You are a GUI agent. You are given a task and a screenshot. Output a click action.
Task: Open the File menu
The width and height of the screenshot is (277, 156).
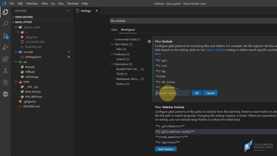[x=12, y=3]
